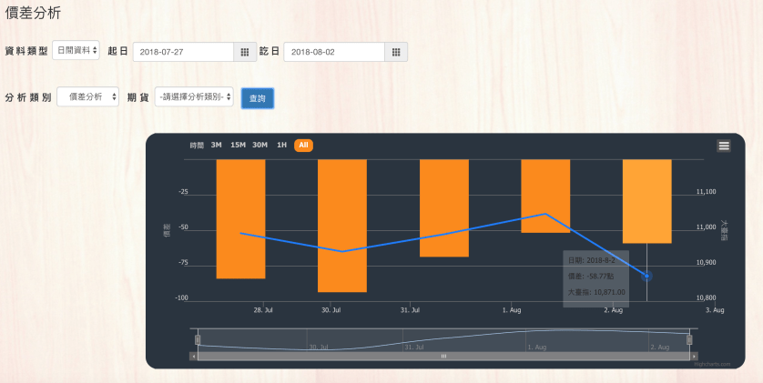
Task: Open the chart hamburger export menu
Action: tap(724, 146)
